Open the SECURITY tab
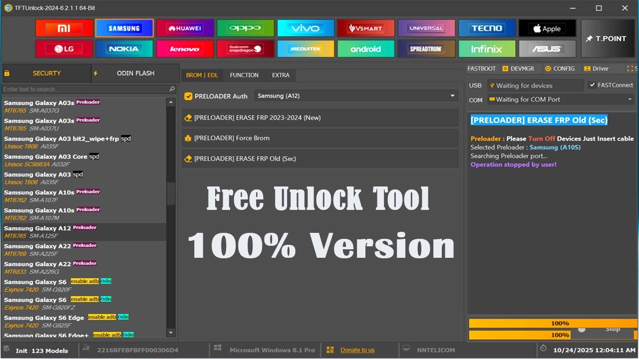Image resolution: width=639 pixels, height=359 pixels. pos(46,73)
